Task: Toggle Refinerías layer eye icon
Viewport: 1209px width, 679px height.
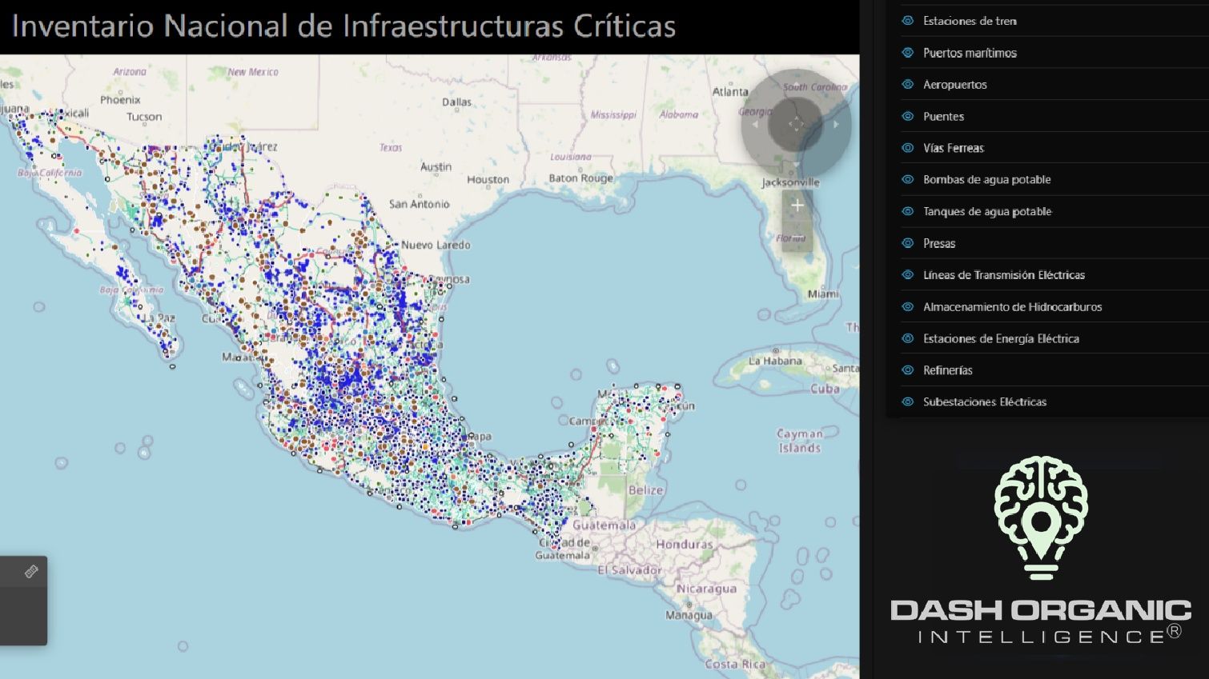Action: pyautogui.click(x=908, y=370)
